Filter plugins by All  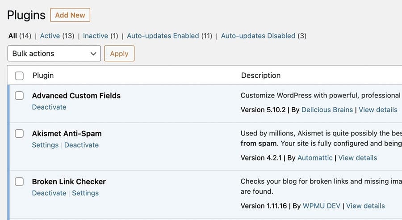coord(13,36)
